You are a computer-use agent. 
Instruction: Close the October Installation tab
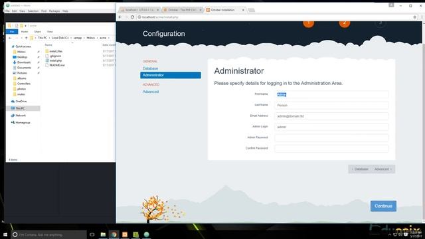(243, 10)
